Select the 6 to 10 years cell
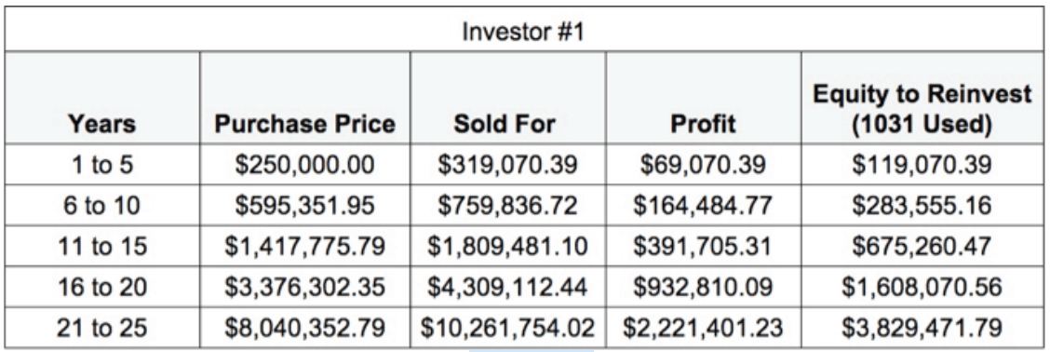The image size is (1050, 352). [x=101, y=205]
